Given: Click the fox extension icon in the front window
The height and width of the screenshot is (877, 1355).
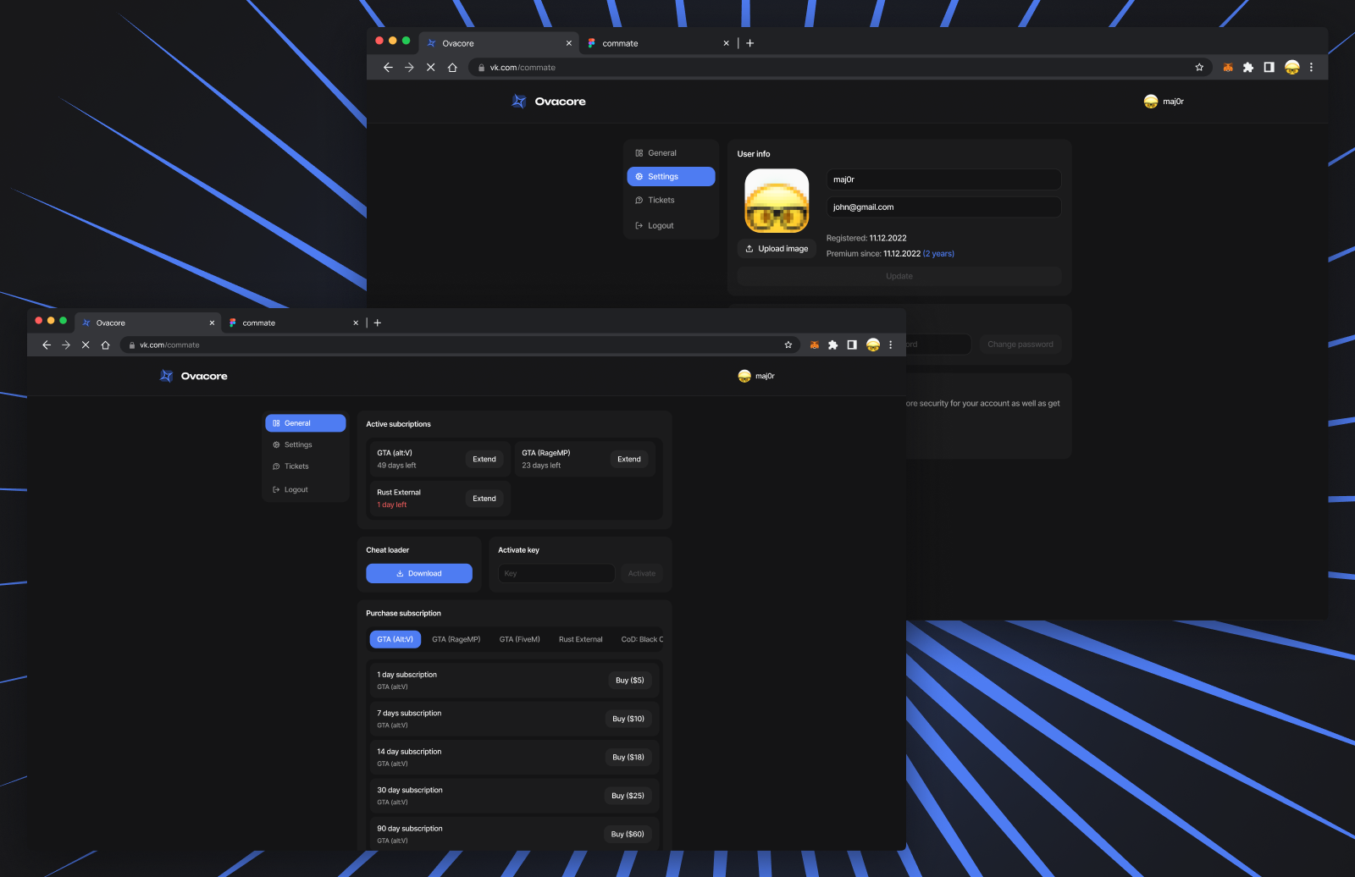Looking at the screenshot, I should (x=815, y=345).
